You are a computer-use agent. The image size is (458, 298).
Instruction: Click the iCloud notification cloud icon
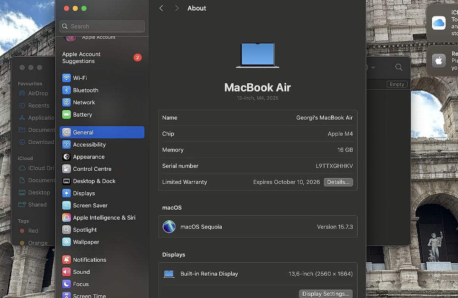coord(438,23)
